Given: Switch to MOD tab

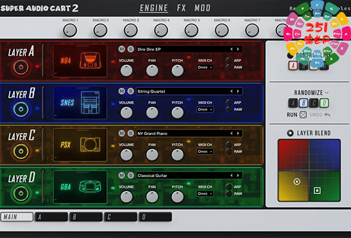Looking at the screenshot, I should [202, 8].
